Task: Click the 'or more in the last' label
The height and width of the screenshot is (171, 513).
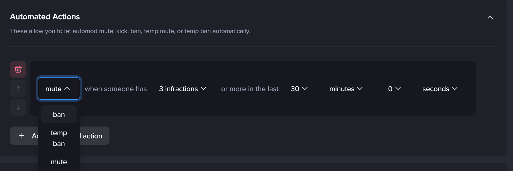Action: pyautogui.click(x=250, y=89)
